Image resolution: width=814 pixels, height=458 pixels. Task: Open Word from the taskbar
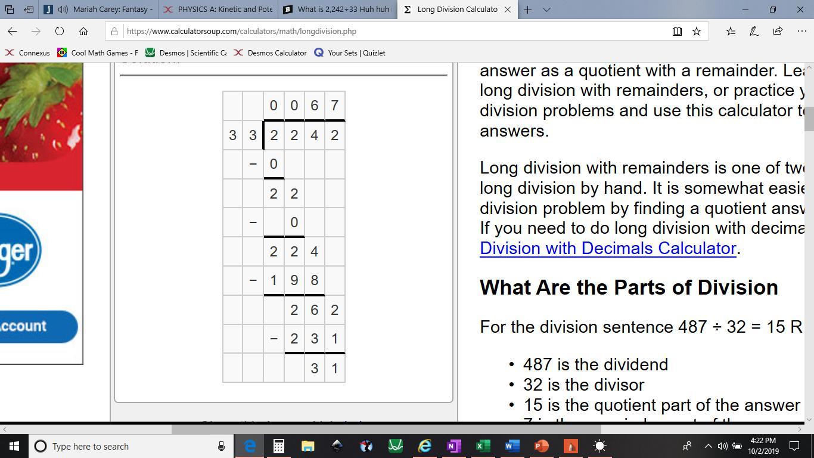tap(512, 446)
